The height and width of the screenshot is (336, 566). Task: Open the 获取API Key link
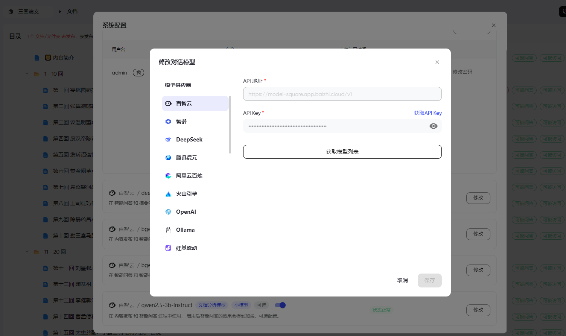428,113
